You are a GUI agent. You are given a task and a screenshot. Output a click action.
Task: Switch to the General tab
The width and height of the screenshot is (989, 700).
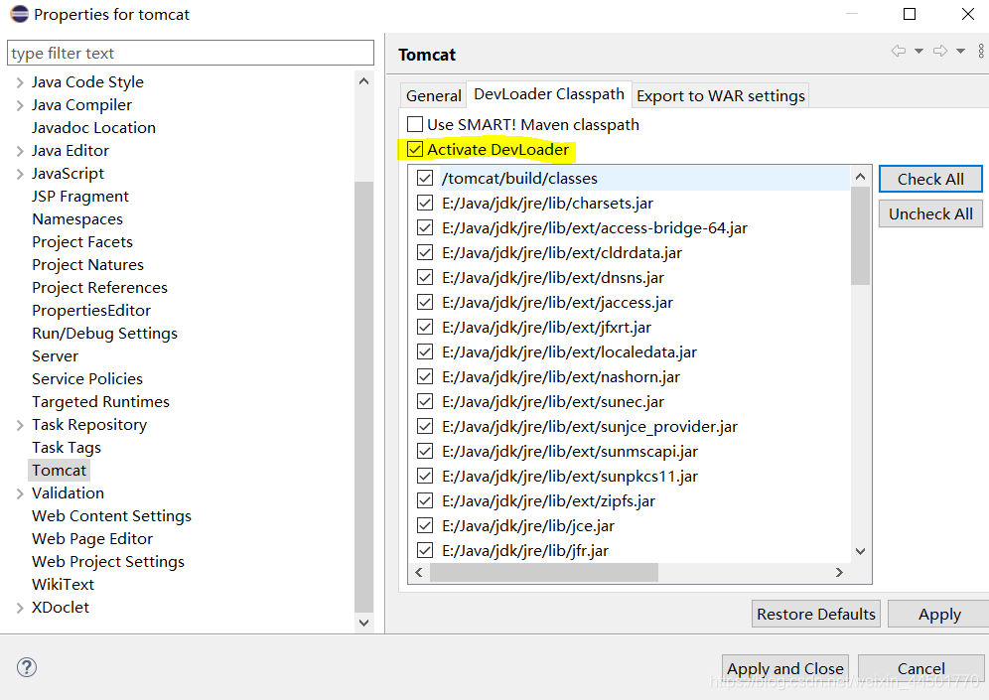[x=433, y=96]
